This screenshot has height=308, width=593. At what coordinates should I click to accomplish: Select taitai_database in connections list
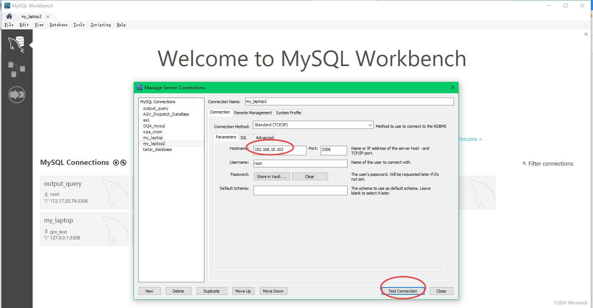[157, 149]
